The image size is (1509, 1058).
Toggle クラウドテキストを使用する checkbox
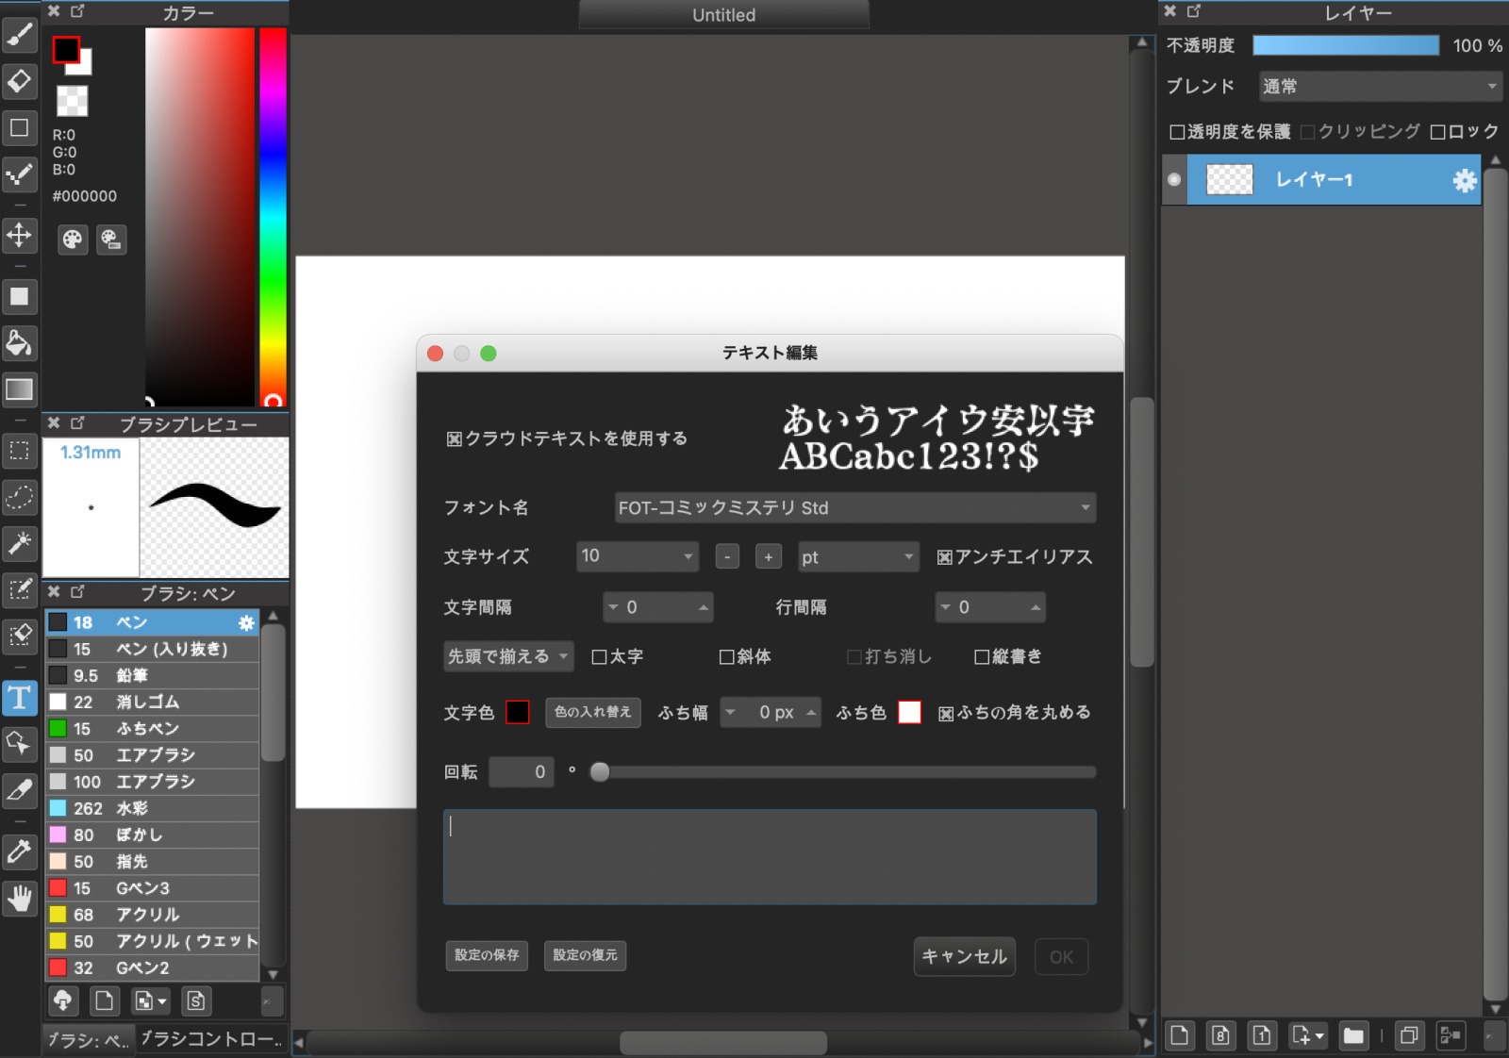(455, 439)
